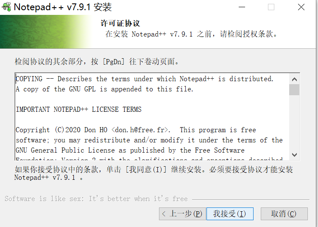Screen dimensions: 318x227
Task: Click the 'Software is like sex' branding text
Action: tap(96, 199)
